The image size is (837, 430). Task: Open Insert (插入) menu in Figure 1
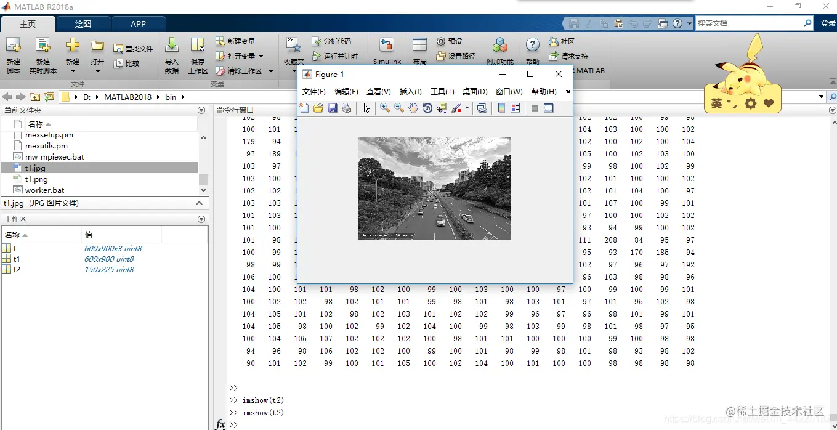[x=411, y=92]
